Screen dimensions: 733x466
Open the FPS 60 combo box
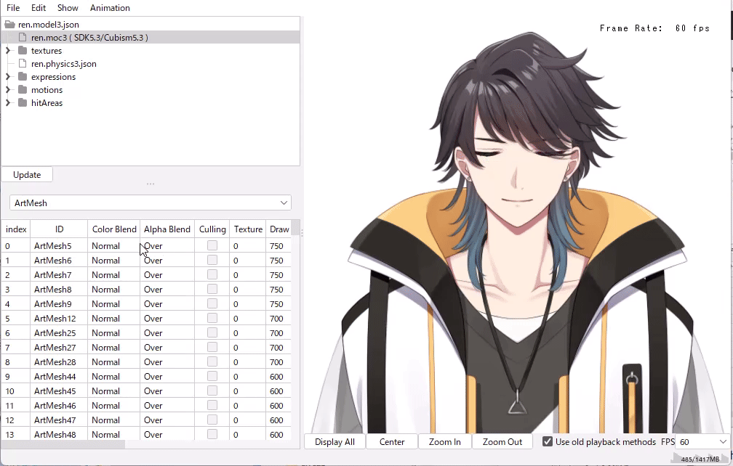pos(702,442)
